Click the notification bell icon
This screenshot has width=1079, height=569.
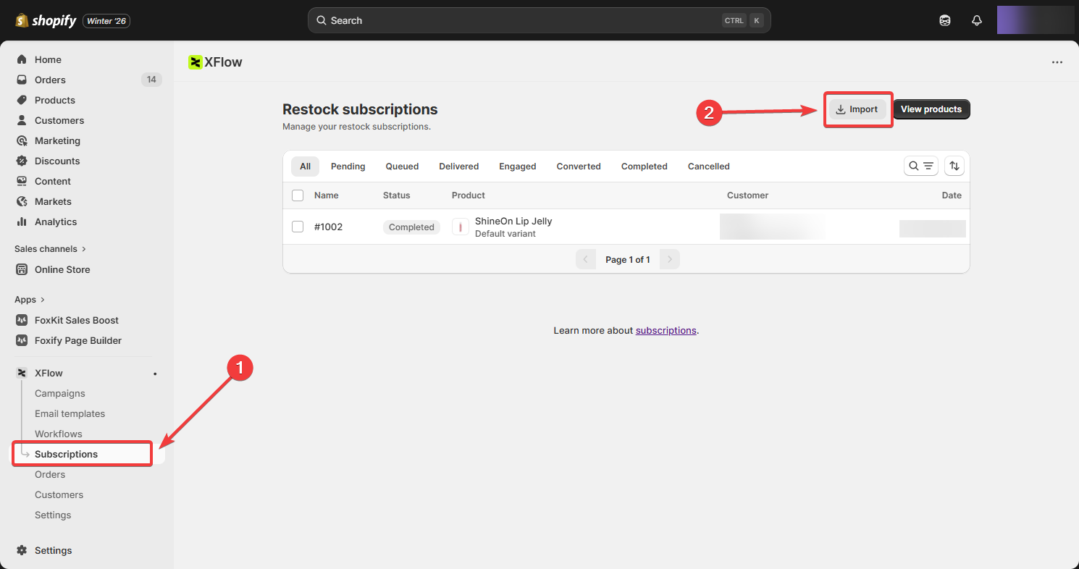(x=976, y=20)
